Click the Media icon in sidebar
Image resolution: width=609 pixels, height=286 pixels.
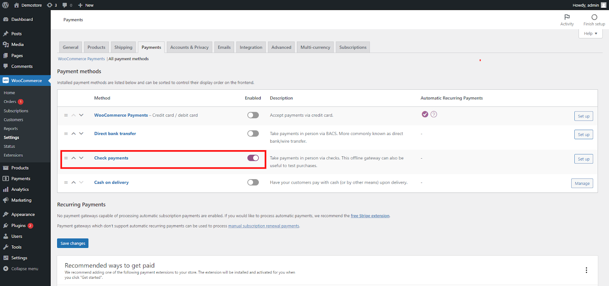click(6, 44)
